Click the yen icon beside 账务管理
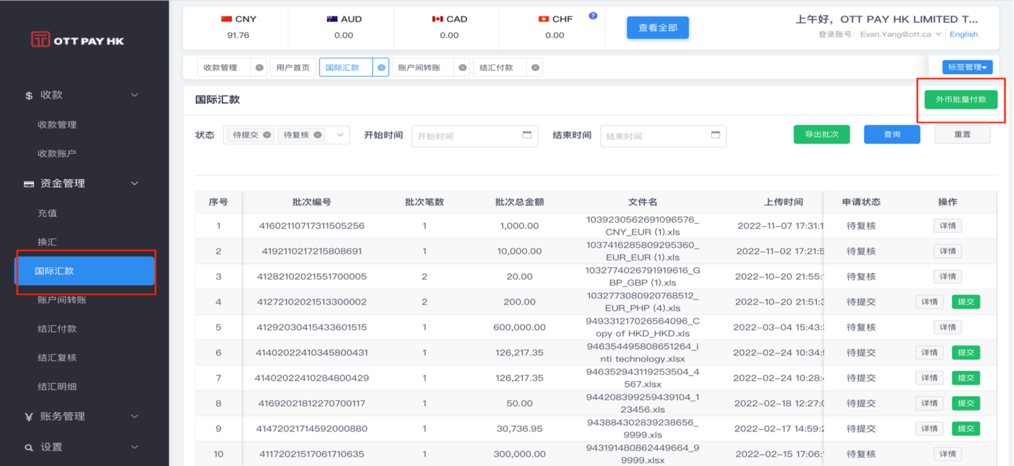 (x=29, y=416)
